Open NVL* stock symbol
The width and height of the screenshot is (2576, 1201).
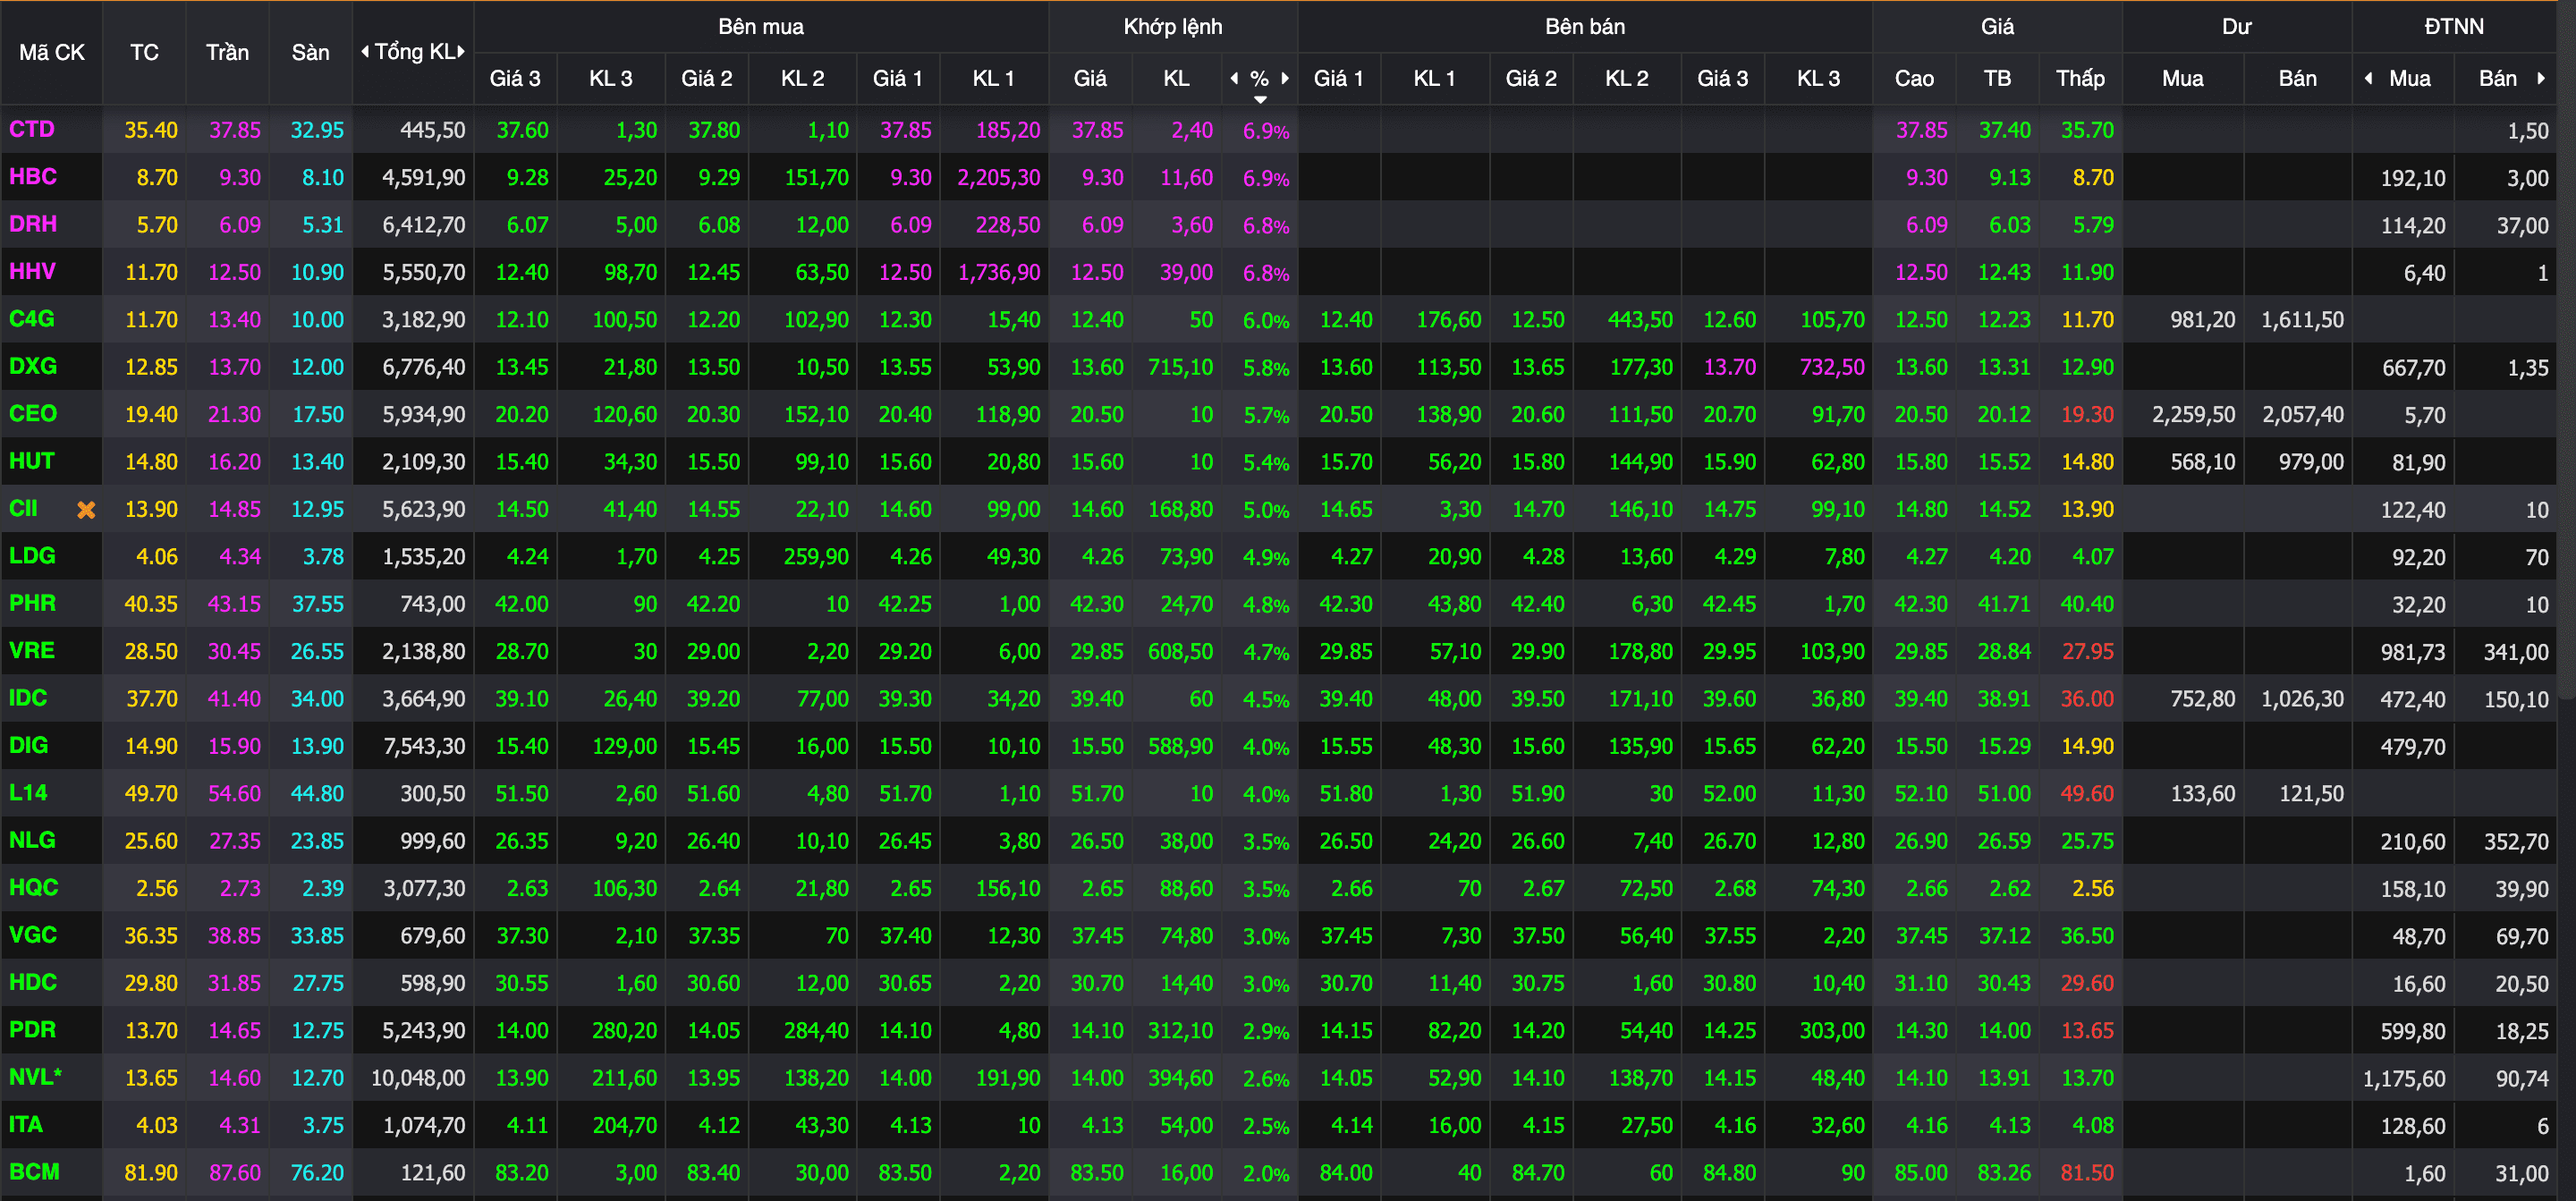[36, 1077]
